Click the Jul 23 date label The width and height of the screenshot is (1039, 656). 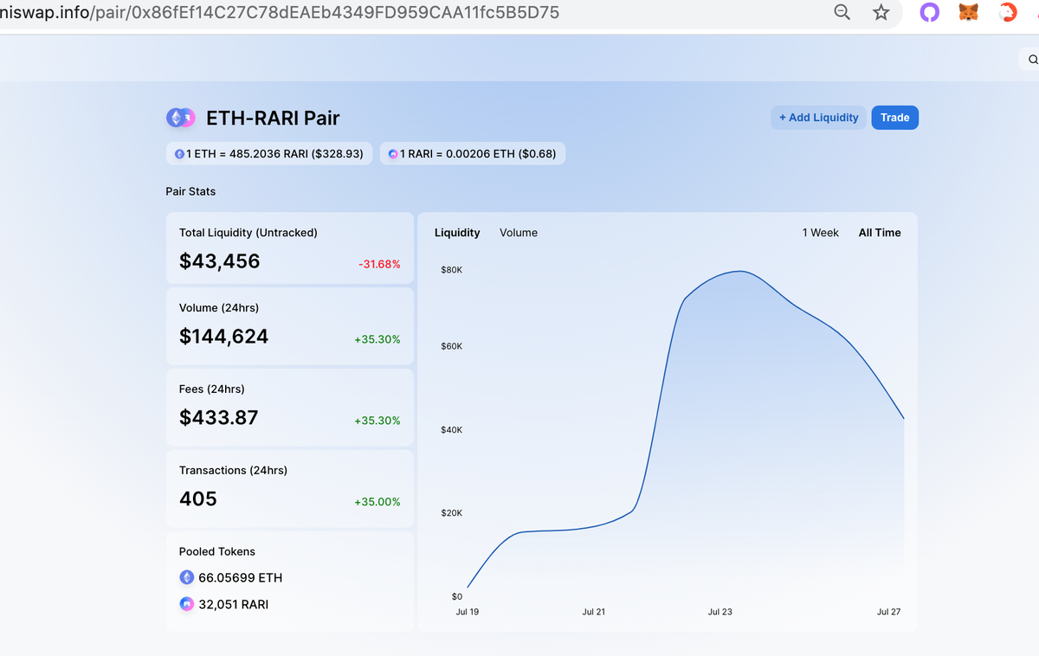(720, 612)
